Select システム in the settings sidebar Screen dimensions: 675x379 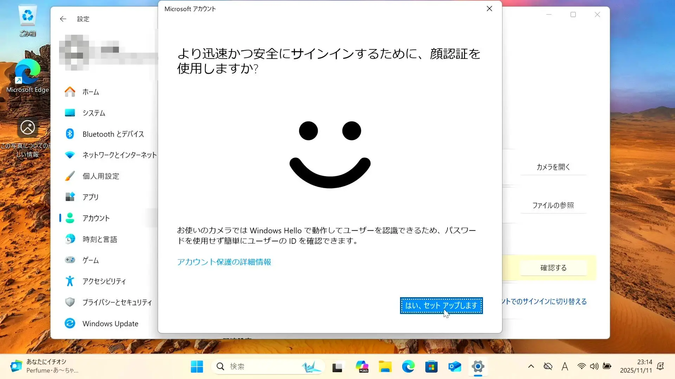[94, 113]
